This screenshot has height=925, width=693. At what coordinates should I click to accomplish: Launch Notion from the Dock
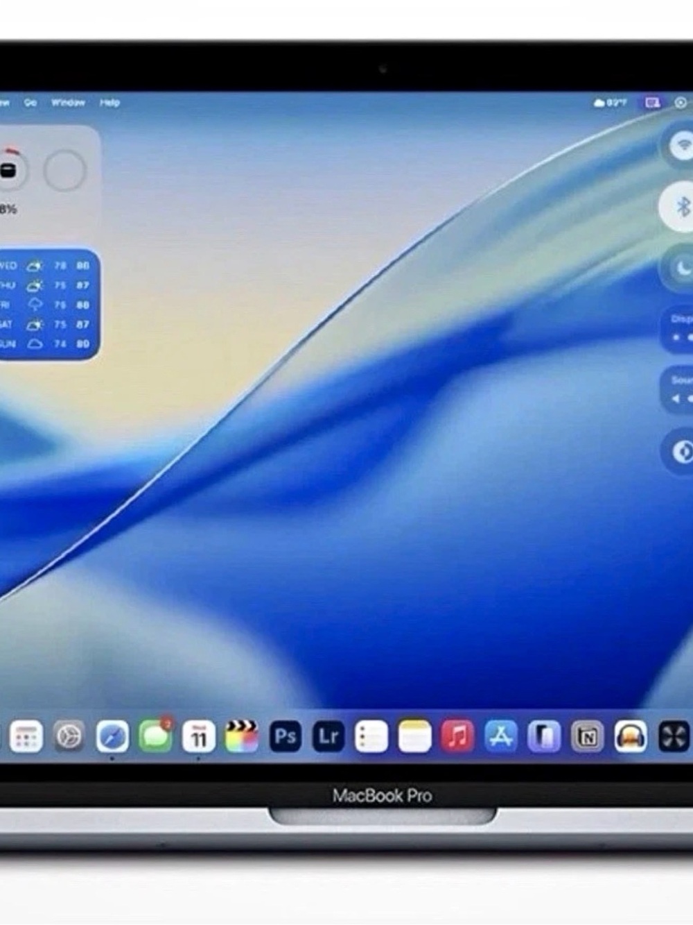587,736
